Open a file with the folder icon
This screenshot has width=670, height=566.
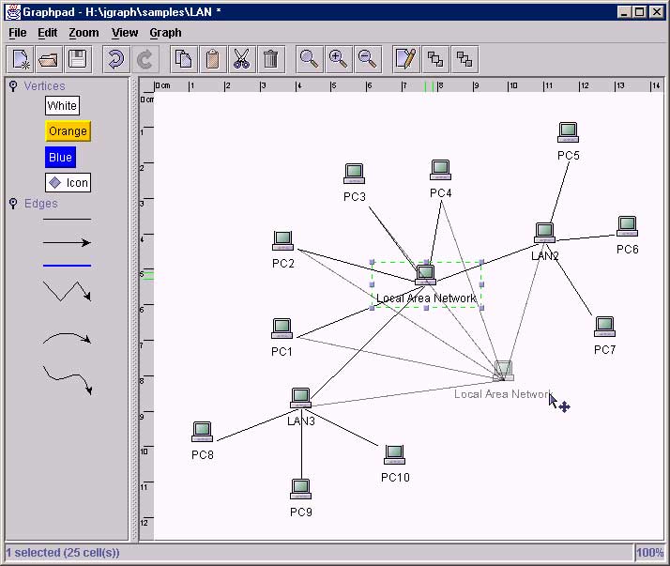[49, 59]
